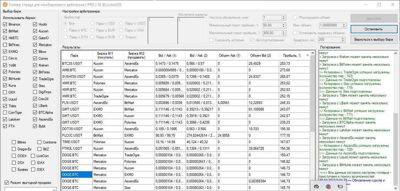Uncheck the Binance exchange checkbox

5,25
